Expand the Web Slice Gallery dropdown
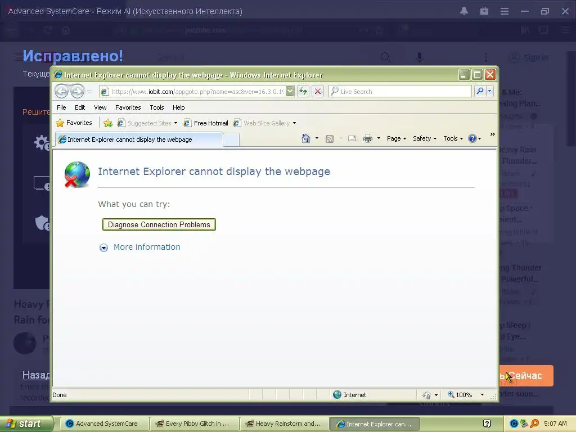 point(294,123)
